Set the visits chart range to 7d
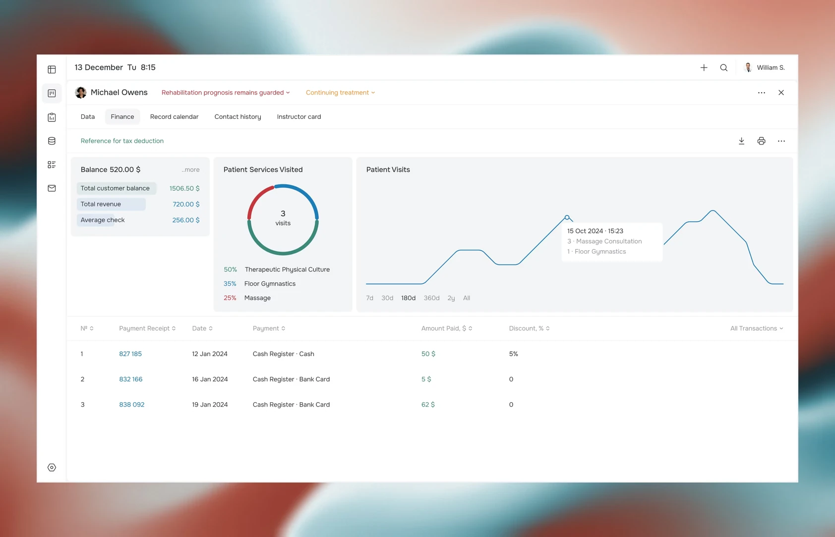 tap(369, 298)
